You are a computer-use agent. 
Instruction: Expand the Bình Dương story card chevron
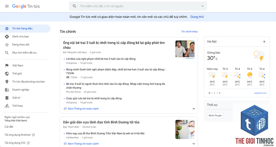(194, 144)
